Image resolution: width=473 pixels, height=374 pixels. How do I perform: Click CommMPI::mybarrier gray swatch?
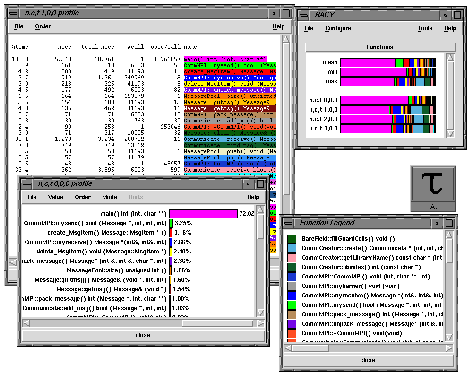(292, 286)
